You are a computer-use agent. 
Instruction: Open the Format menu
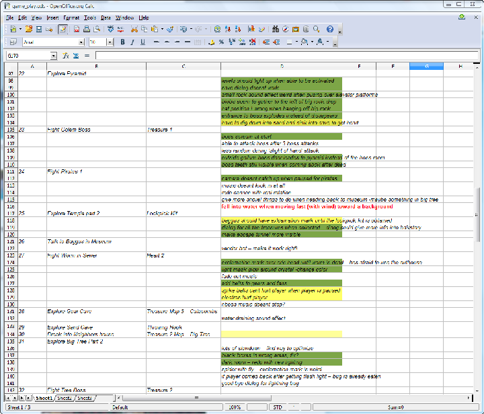point(71,18)
